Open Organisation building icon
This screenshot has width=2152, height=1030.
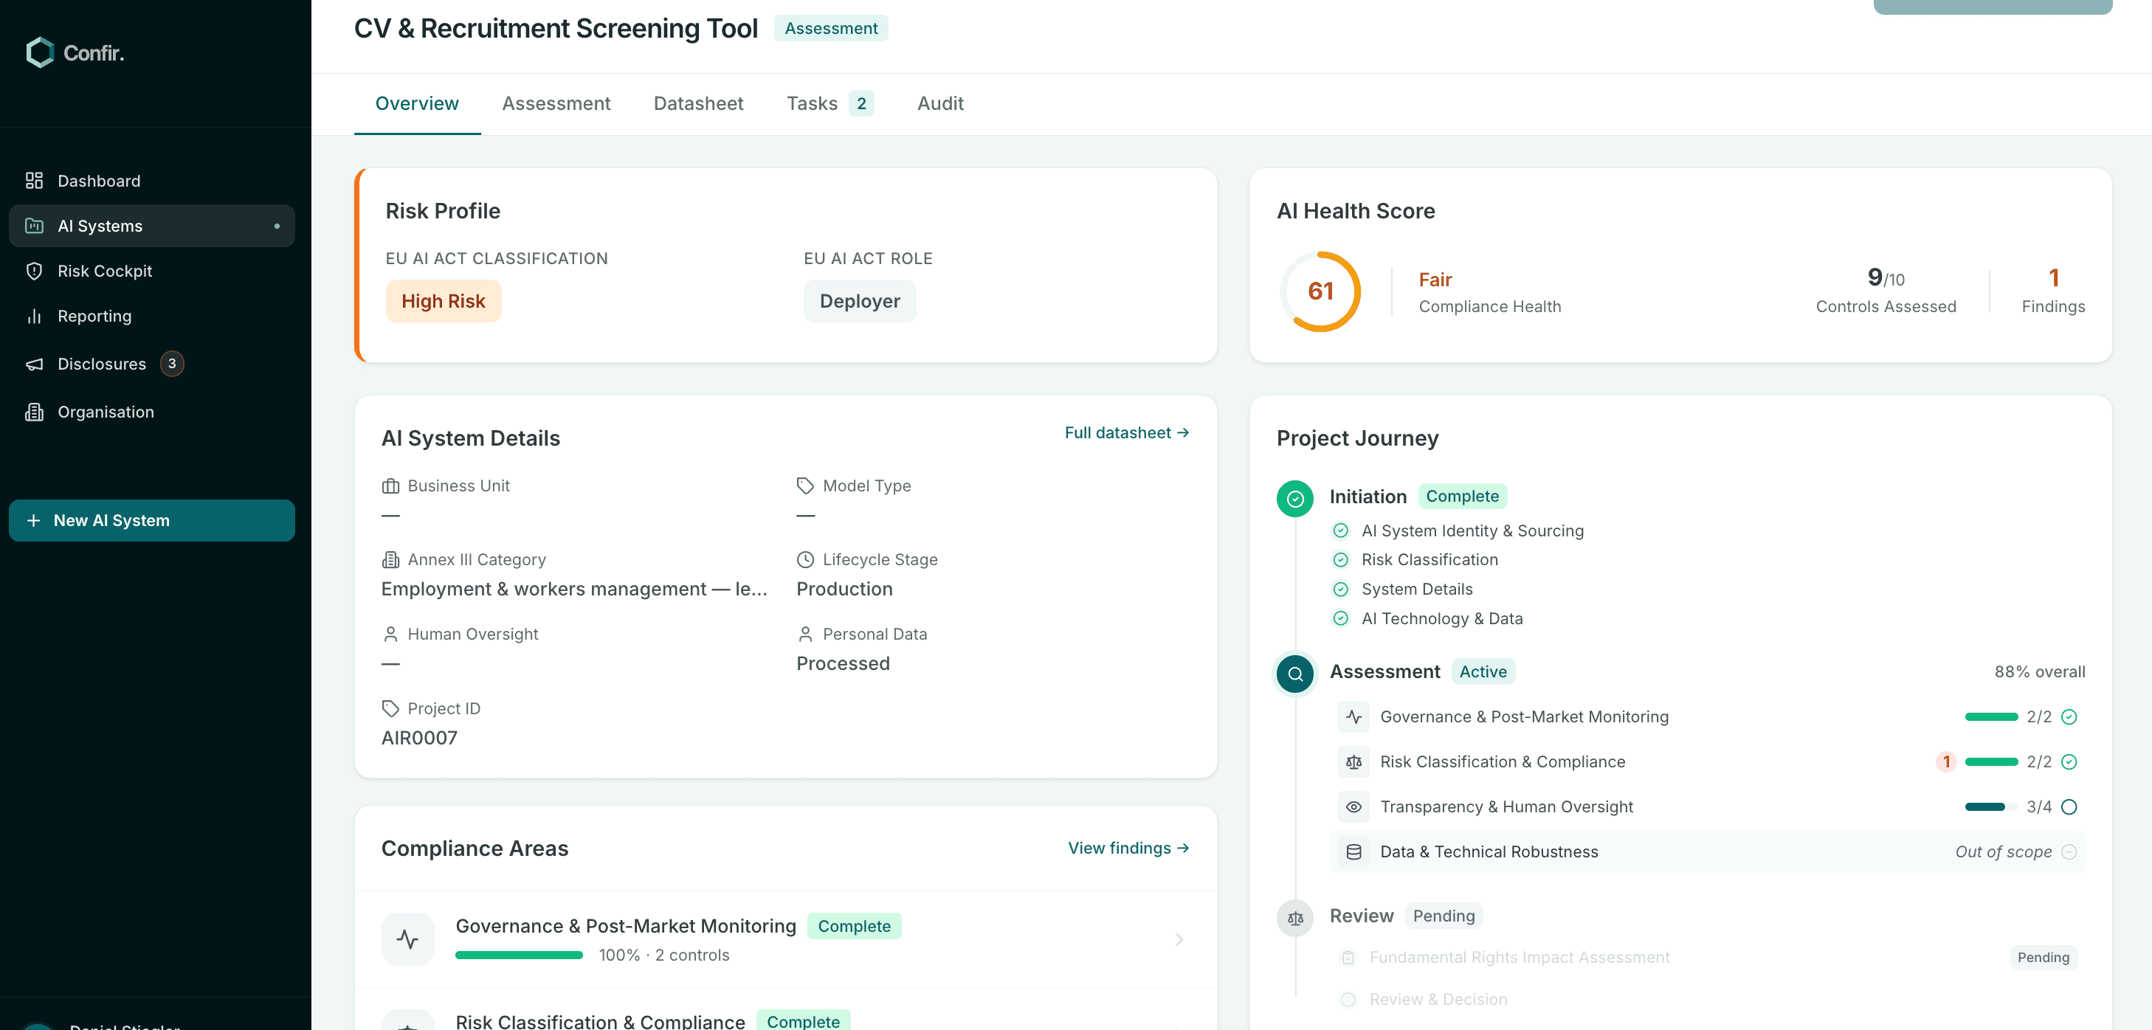tap(34, 412)
